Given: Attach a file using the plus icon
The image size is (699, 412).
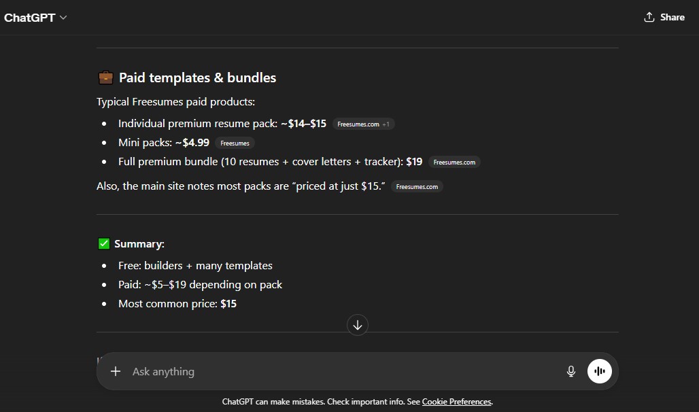Looking at the screenshot, I should coord(116,371).
